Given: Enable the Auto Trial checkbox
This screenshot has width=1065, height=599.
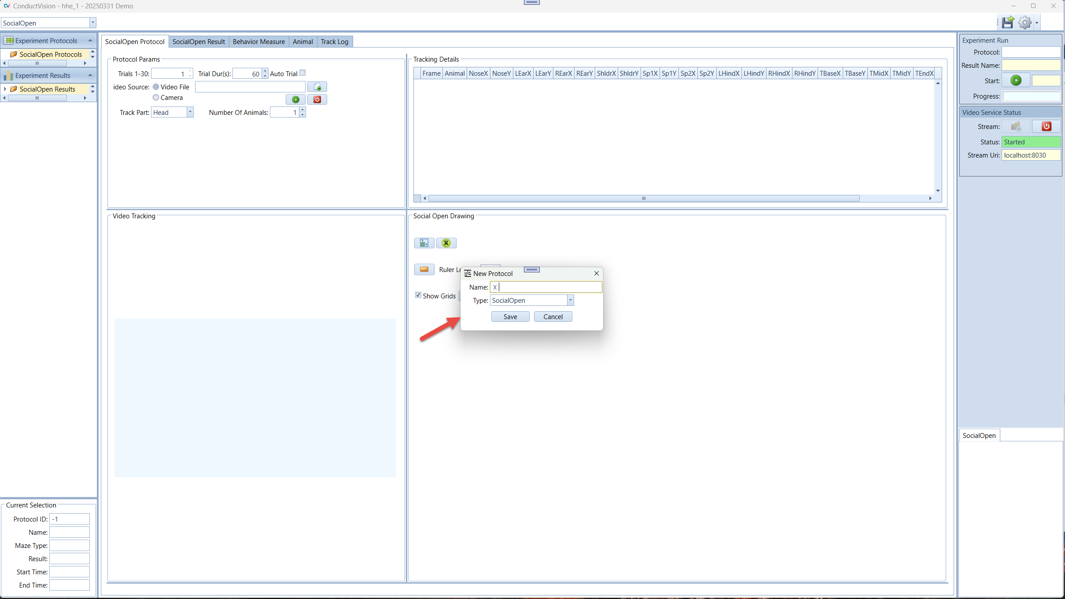Looking at the screenshot, I should pyautogui.click(x=302, y=73).
